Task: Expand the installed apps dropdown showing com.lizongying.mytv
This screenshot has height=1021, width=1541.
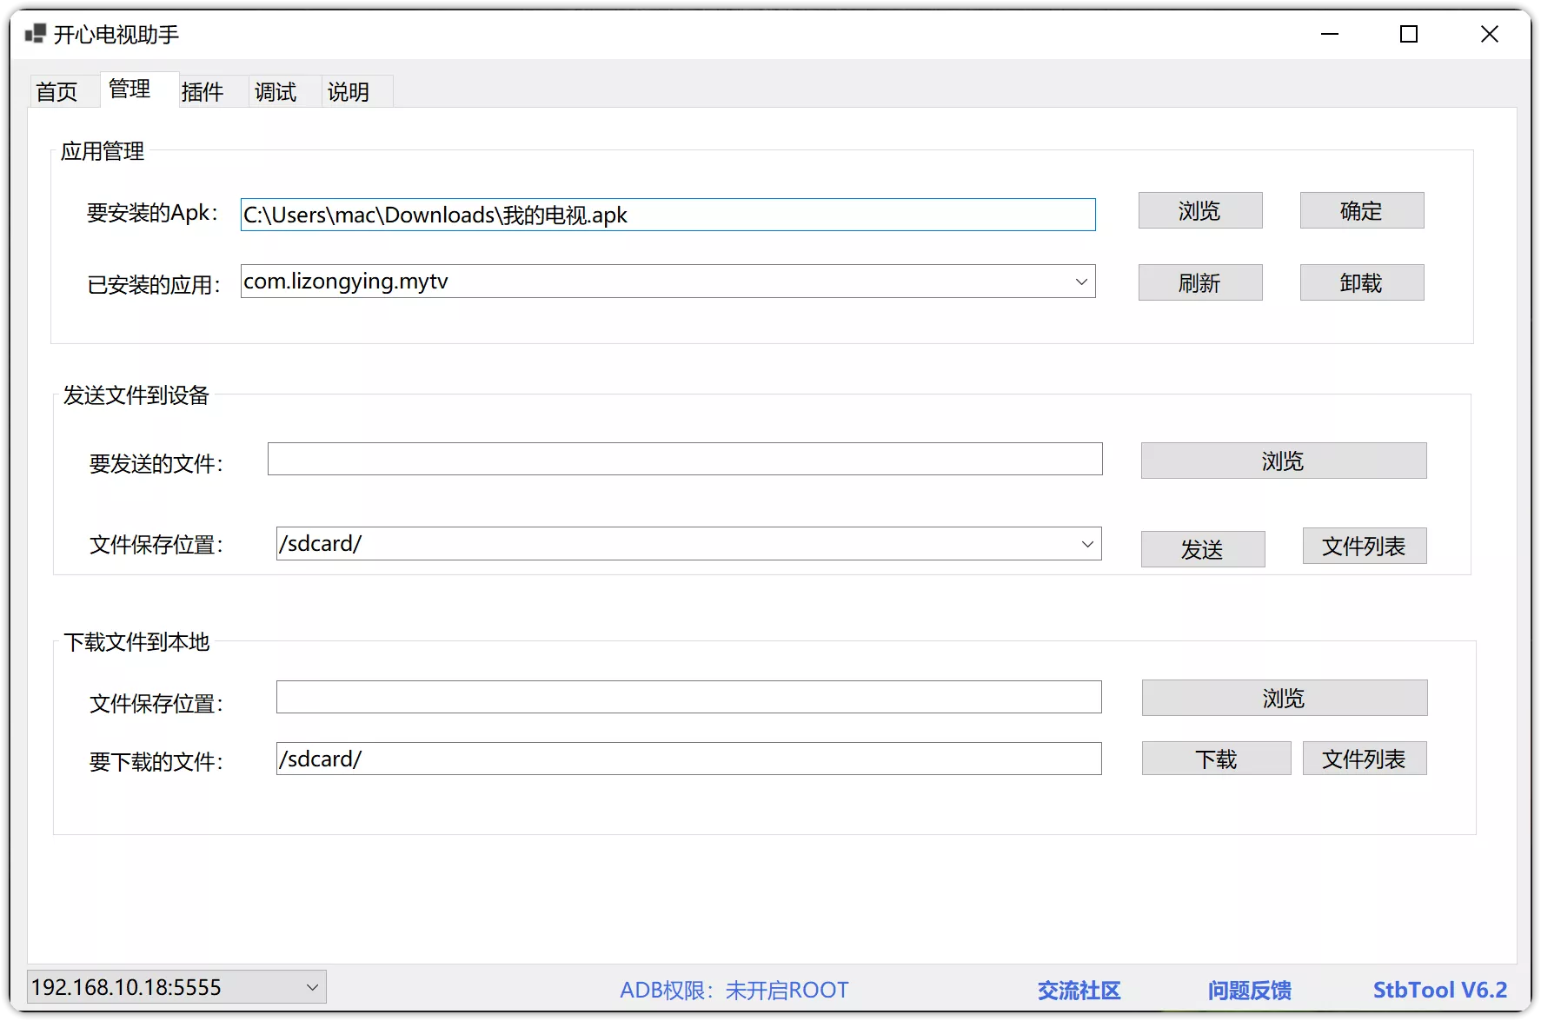Action: point(1080,281)
